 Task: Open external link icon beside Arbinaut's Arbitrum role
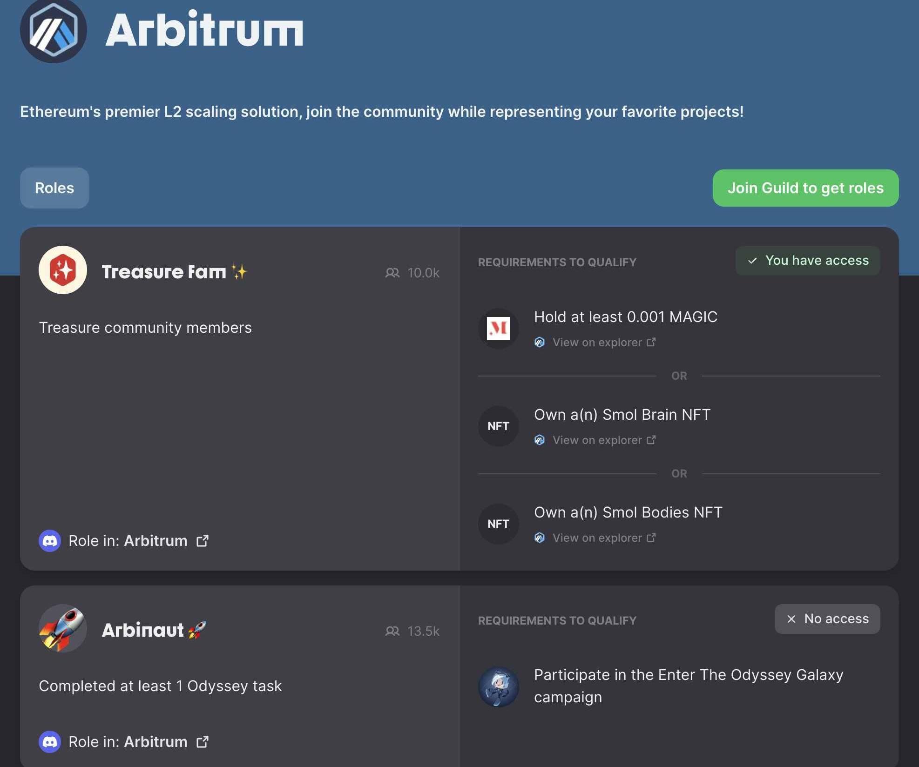(x=203, y=742)
